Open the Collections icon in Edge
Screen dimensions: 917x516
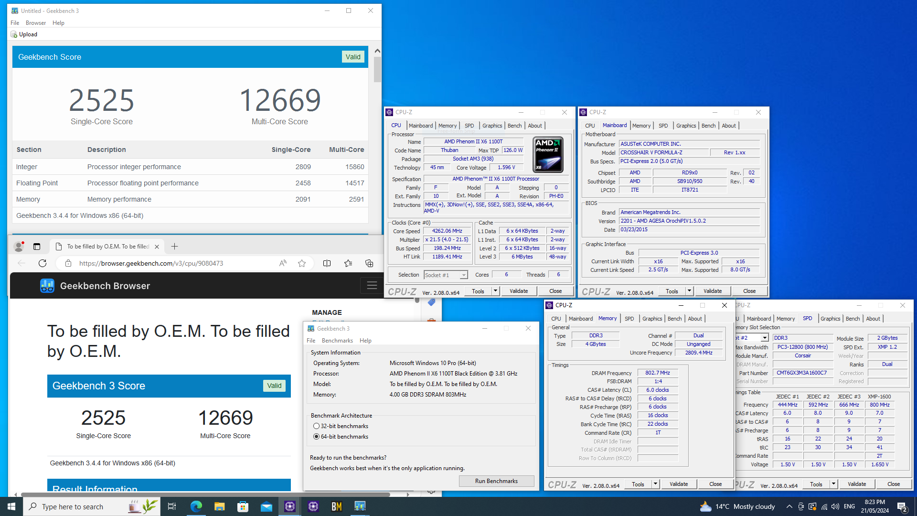pyautogui.click(x=369, y=263)
